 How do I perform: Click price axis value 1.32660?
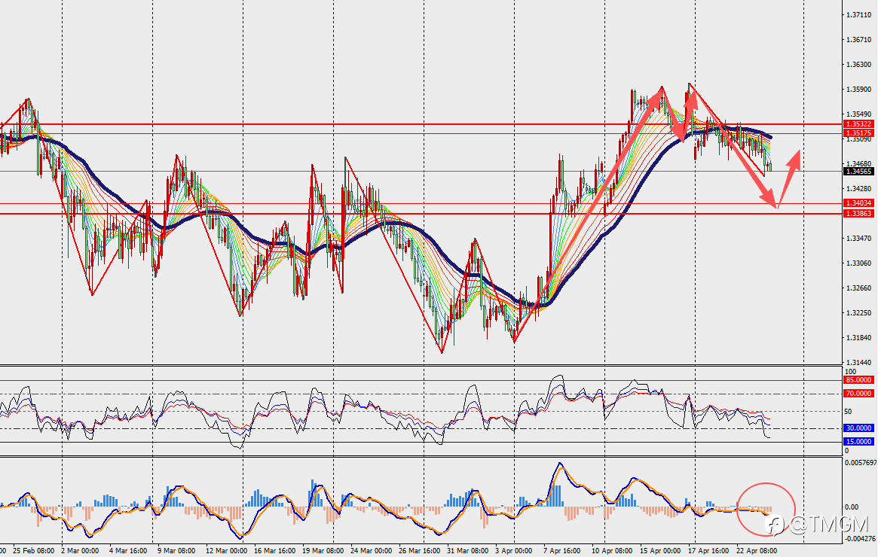tap(859, 288)
